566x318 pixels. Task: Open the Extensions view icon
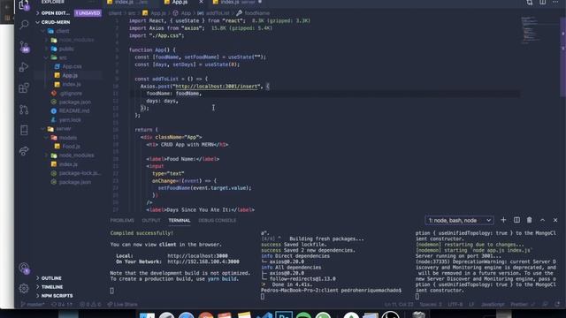coord(24,87)
